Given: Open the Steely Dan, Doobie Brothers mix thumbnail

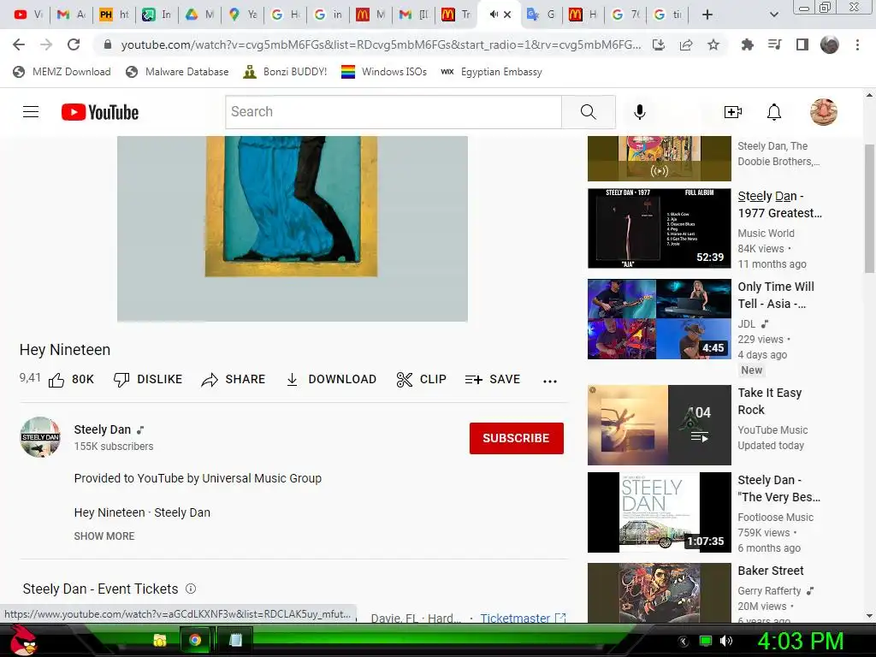Looking at the screenshot, I should coord(660,158).
